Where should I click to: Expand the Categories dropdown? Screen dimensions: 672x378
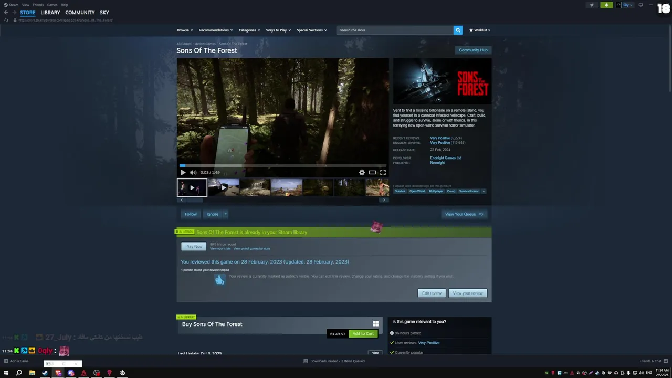(249, 30)
